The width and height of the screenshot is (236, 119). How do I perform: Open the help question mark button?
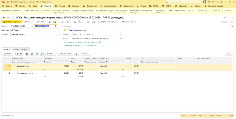pyautogui.click(x=232, y=22)
